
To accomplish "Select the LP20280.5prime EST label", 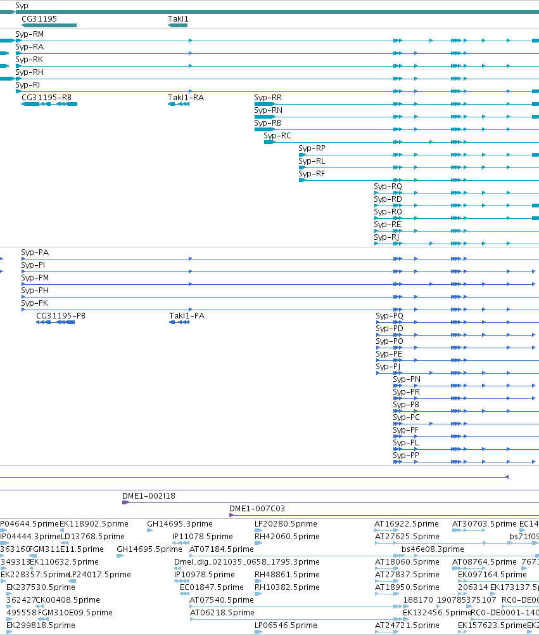I will (x=286, y=524).
